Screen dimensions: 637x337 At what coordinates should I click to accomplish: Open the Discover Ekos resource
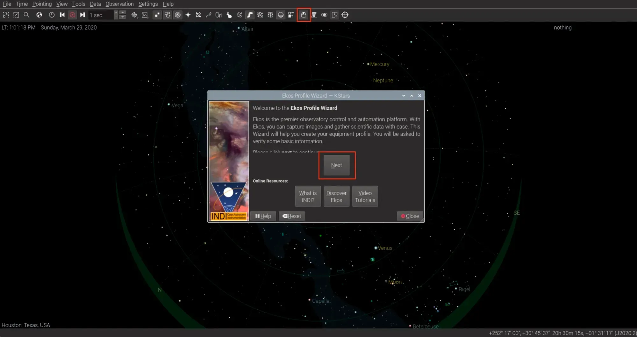(x=337, y=197)
